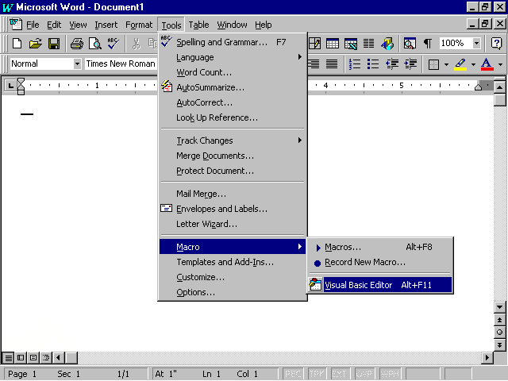
Task: Open the Zoom percentage dropdown
Action: tap(476, 43)
